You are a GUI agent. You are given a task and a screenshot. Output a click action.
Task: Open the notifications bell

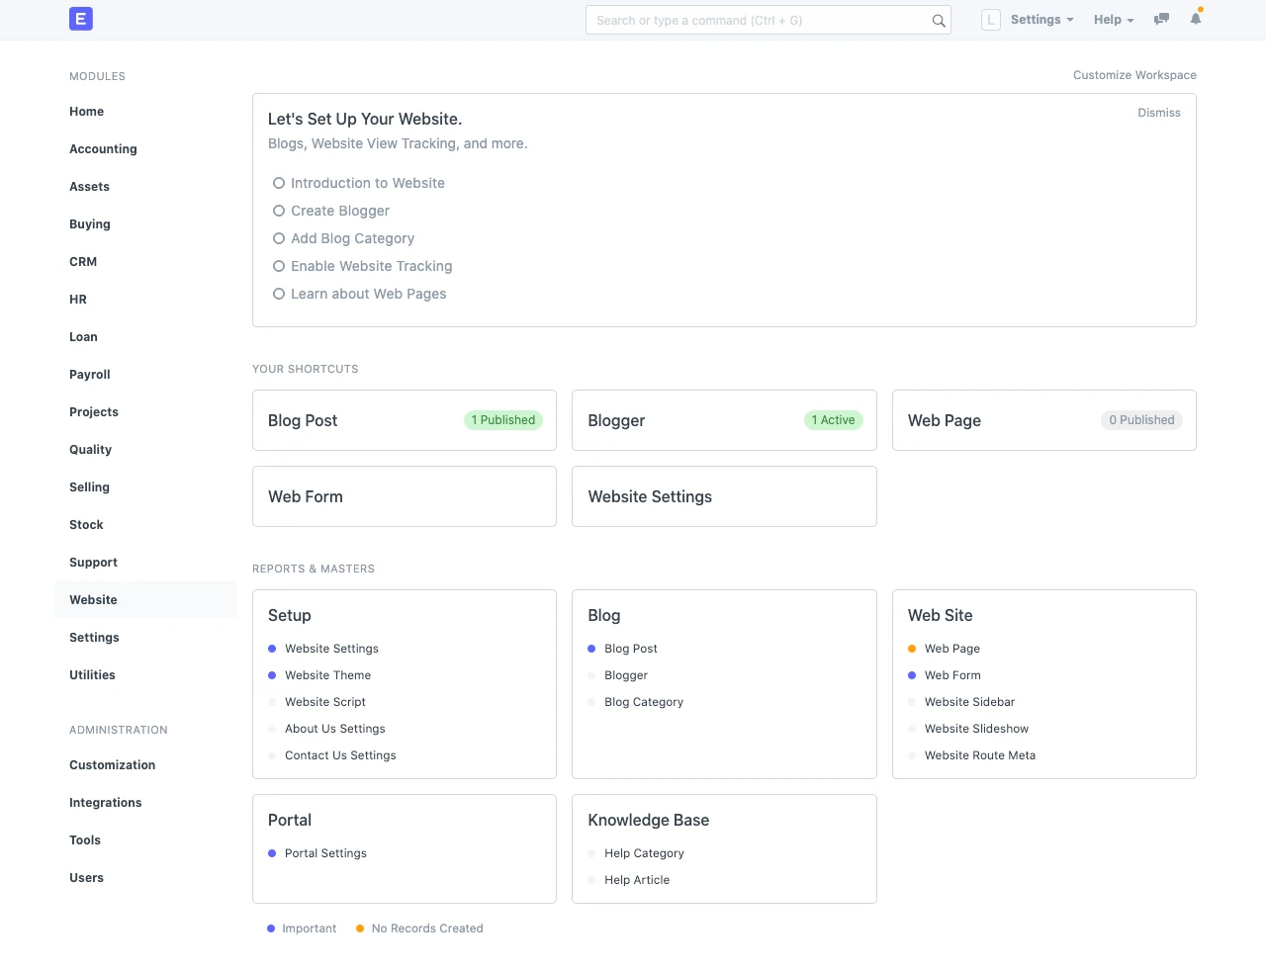(1195, 19)
